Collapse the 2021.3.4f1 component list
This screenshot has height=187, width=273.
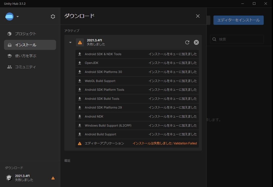(x=70, y=42)
